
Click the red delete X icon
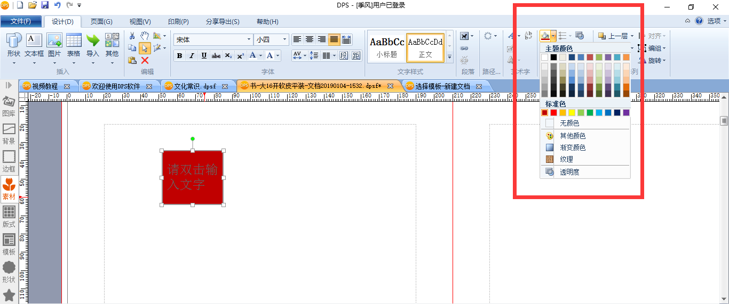(145, 60)
